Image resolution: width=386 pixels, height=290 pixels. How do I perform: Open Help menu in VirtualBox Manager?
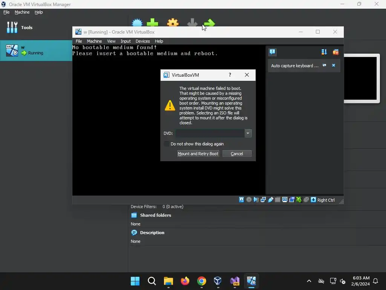(x=39, y=12)
